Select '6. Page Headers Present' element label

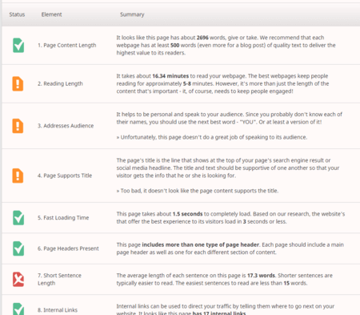click(68, 248)
